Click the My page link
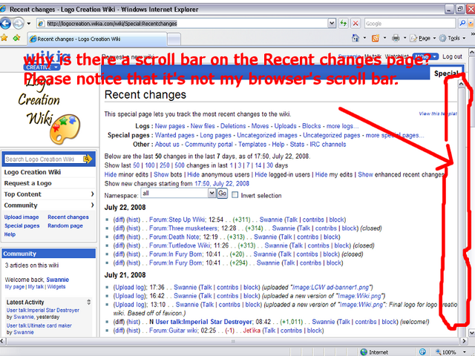475x356 pixels. [15, 287]
